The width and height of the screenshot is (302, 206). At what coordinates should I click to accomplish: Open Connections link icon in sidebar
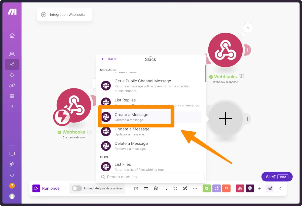click(12, 85)
